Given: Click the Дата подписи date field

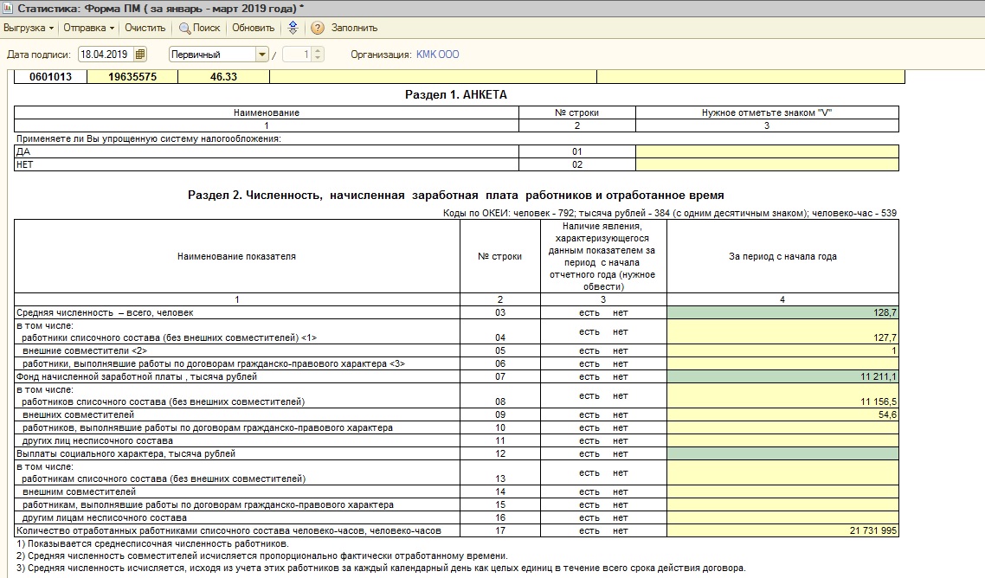Looking at the screenshot, I should (x=106, y=55).
